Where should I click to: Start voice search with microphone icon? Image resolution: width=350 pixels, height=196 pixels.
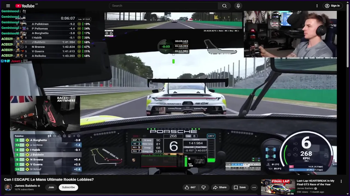238,6
